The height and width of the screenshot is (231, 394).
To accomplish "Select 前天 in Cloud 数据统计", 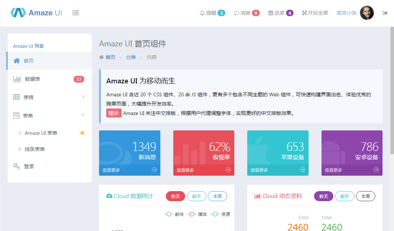I will click(x=197, y=196).
